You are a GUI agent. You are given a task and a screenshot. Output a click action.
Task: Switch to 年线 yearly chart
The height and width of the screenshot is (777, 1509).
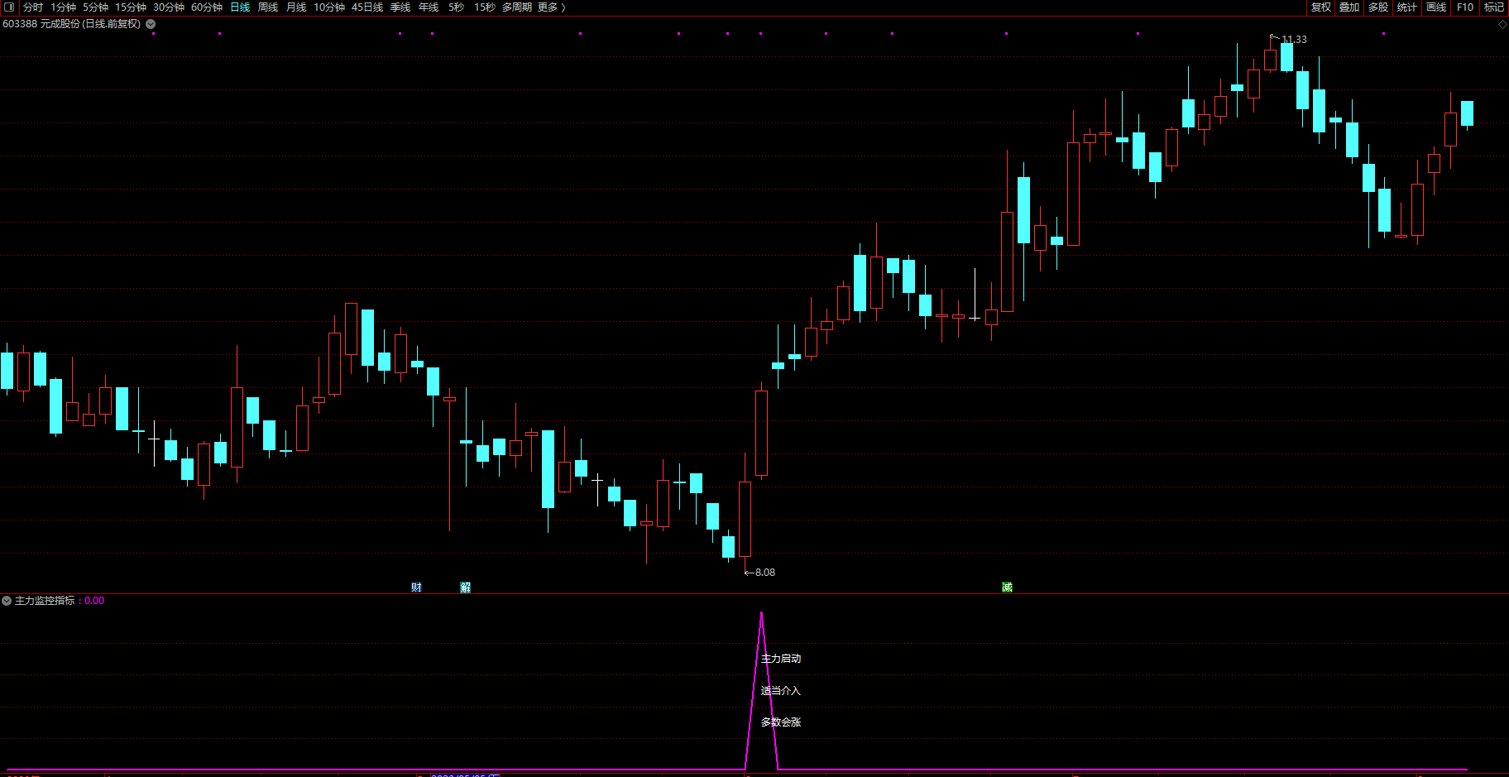pos(429,7)
